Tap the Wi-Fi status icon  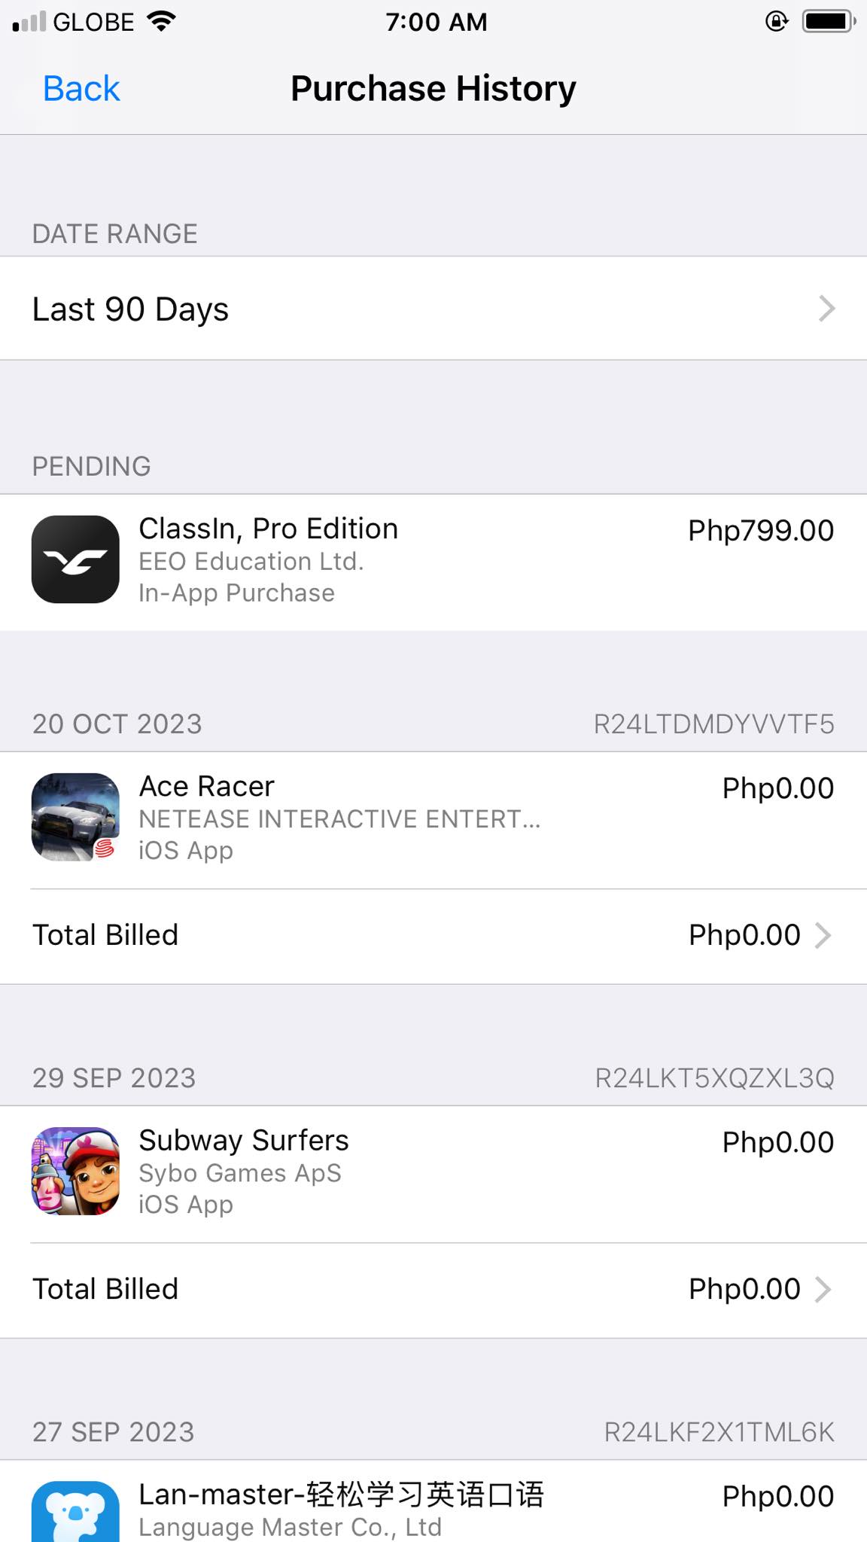[161, 21]
